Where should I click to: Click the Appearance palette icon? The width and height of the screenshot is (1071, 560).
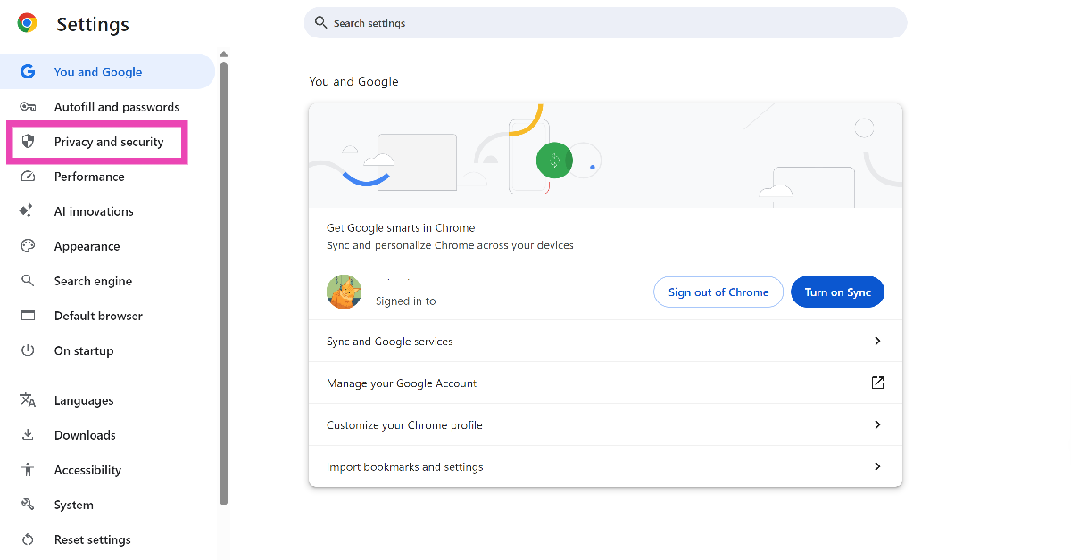click(x=28, y=246)
